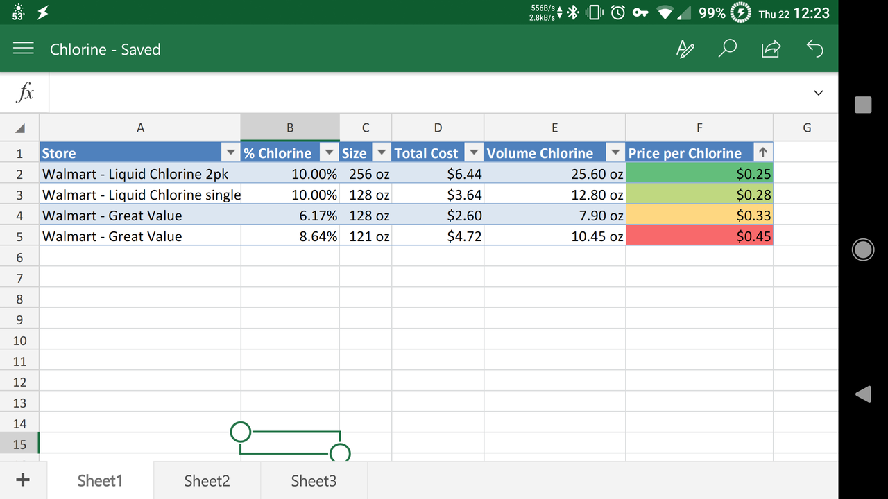Switch to the Sheet2 tab
This screenshot has width=888, height=499.
(207, 480)
